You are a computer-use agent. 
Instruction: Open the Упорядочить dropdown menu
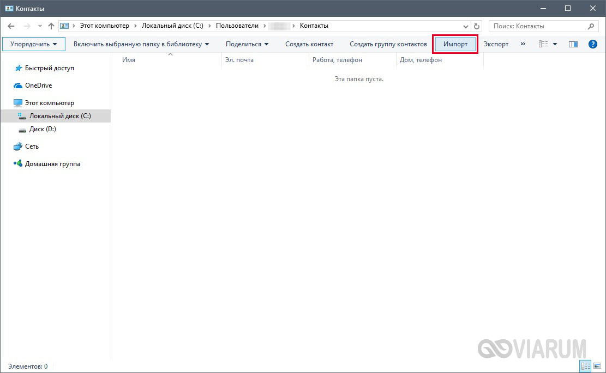(33, 44)
